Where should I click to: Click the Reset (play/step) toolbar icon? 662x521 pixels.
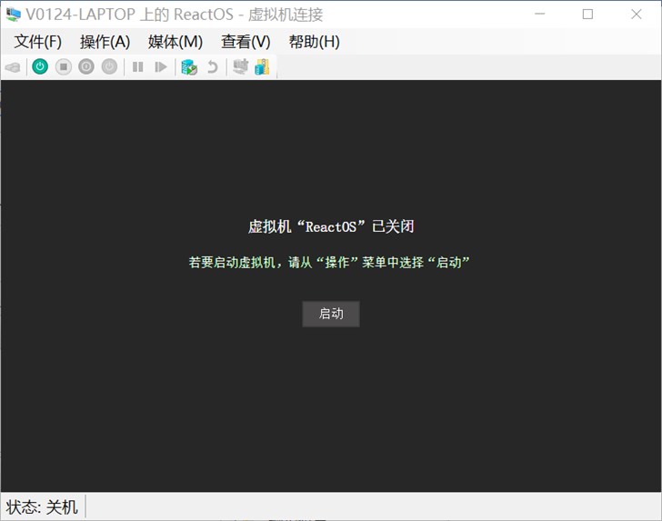[x=160, y=66]
